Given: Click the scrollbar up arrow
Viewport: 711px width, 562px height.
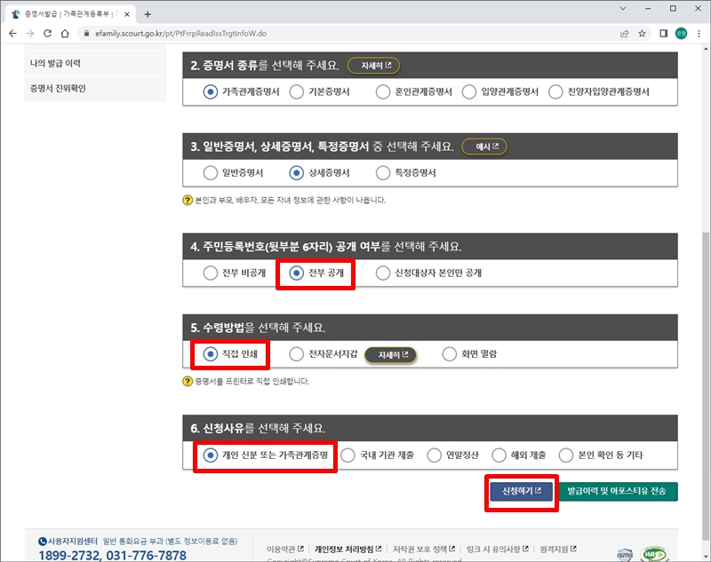Looking at the screenshot, I should coord(706,49).
